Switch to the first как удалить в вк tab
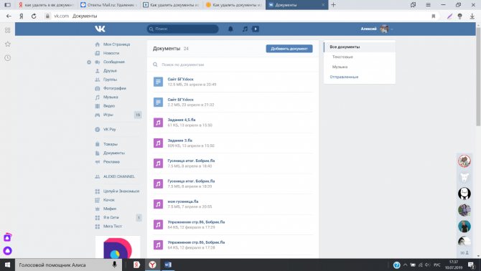Image resolution: width=481 pixels, height=271 pixels. tap(47, 5)
